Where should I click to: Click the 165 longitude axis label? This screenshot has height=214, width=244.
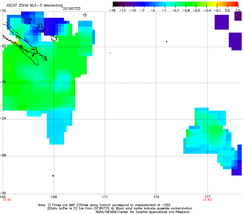[3, 197]
